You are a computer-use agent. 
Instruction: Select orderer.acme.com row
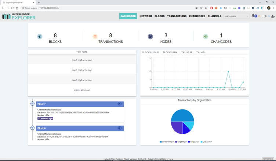tap(82, 90)
